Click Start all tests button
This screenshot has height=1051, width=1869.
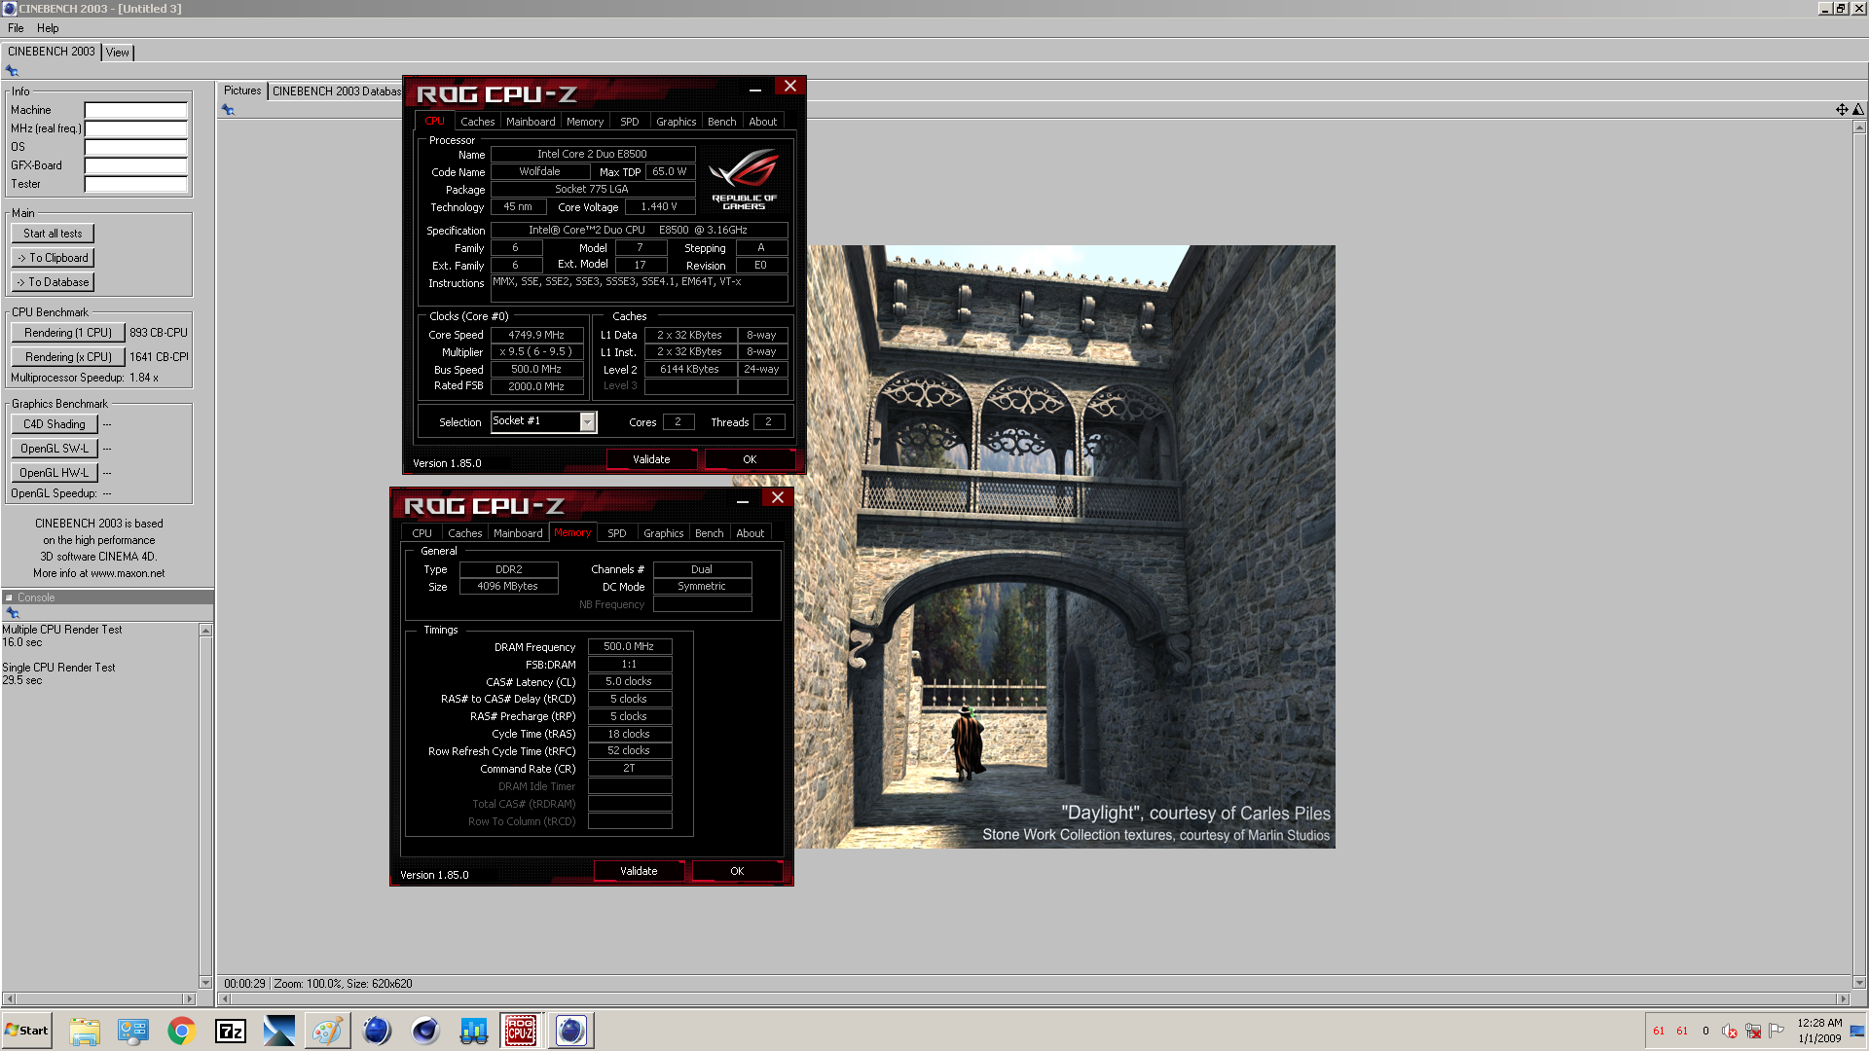coord(53,234)
